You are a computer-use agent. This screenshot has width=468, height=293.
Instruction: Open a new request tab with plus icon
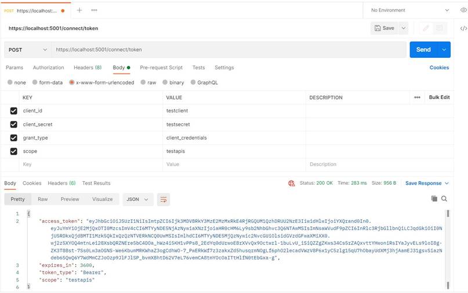click(79, 10)
